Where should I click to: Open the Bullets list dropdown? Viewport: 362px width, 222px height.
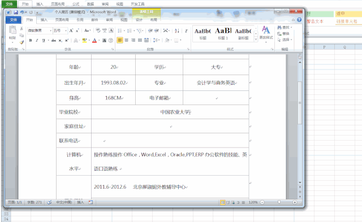(124, 31)
